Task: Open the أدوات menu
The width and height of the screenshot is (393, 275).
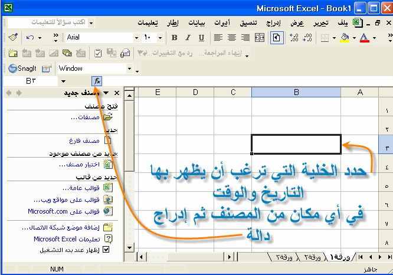Action: 222,23
